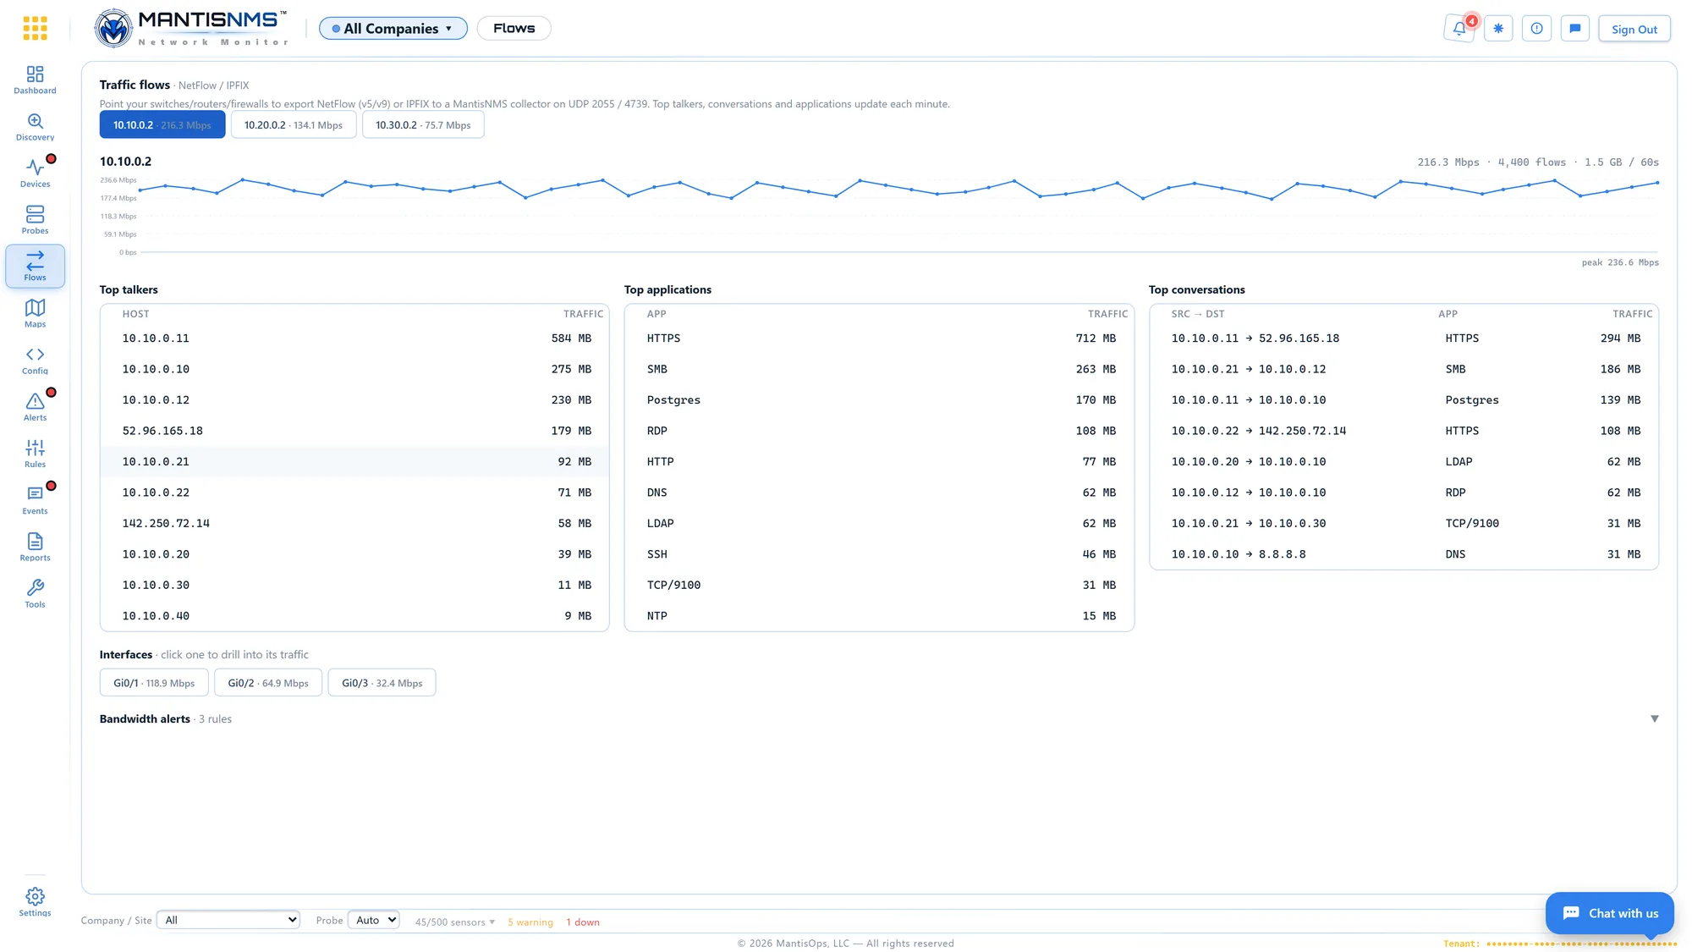Click the 1 down status link
The height and width of the screenshot is (952, 1692).
pyautogui.click(x=583, y=922)
